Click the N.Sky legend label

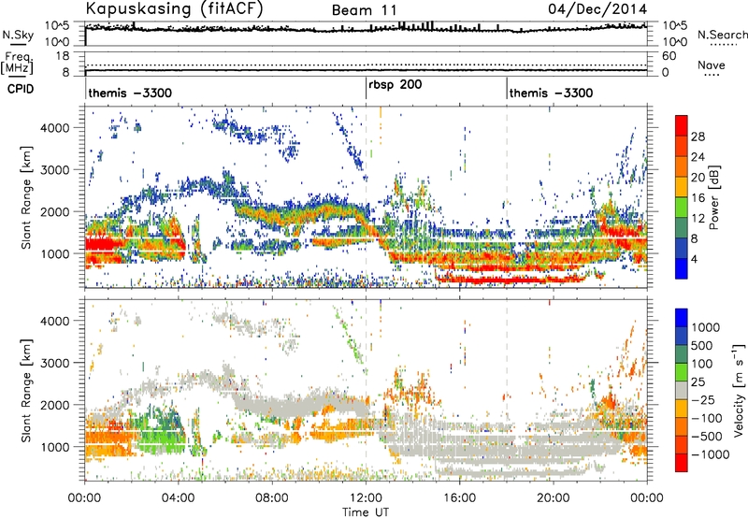[18, 35]
